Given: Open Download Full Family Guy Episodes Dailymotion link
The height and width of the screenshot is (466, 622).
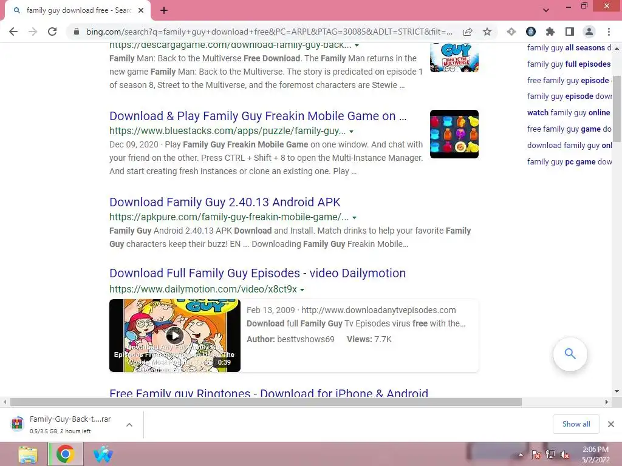Looking at the screenshot, I should [258, 273].
